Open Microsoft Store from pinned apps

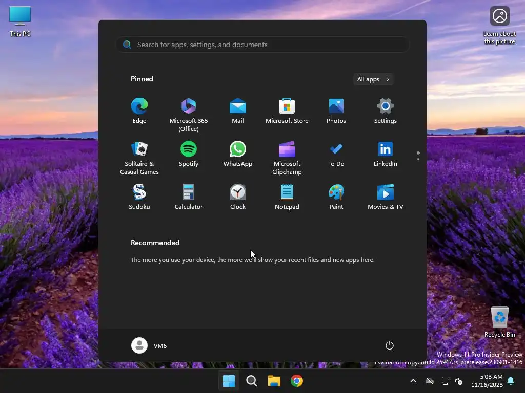(287, 112)
